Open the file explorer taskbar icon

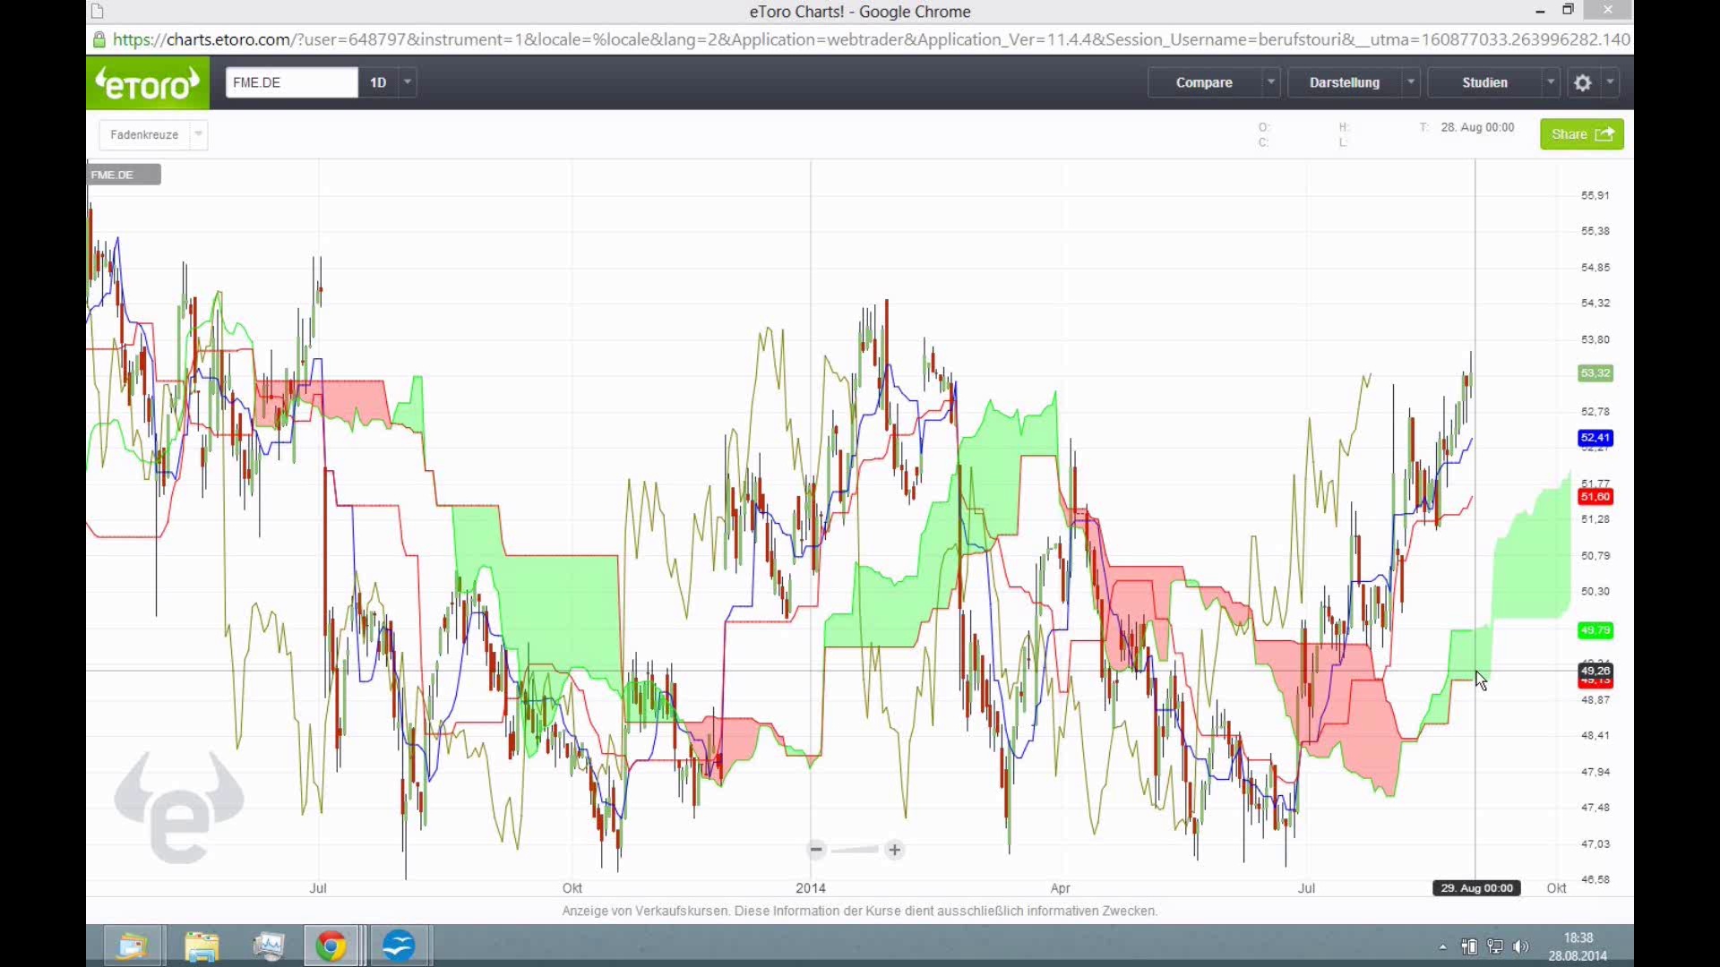(x=202, y=946)
